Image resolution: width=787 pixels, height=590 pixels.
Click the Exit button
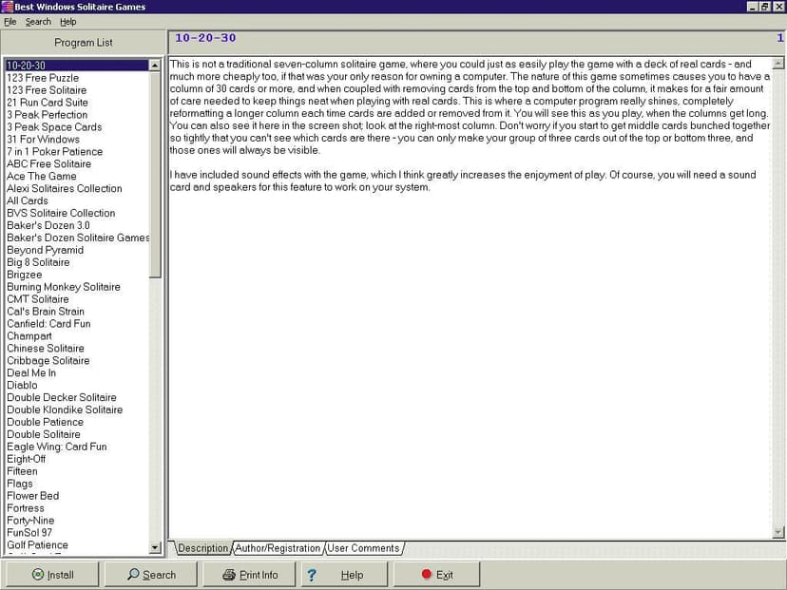[436, 575]
